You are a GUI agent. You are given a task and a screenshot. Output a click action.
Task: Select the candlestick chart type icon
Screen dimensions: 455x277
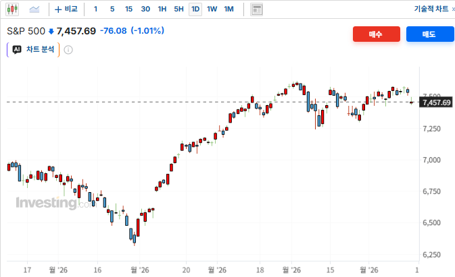pyautogui.click(x=12, y=9)
